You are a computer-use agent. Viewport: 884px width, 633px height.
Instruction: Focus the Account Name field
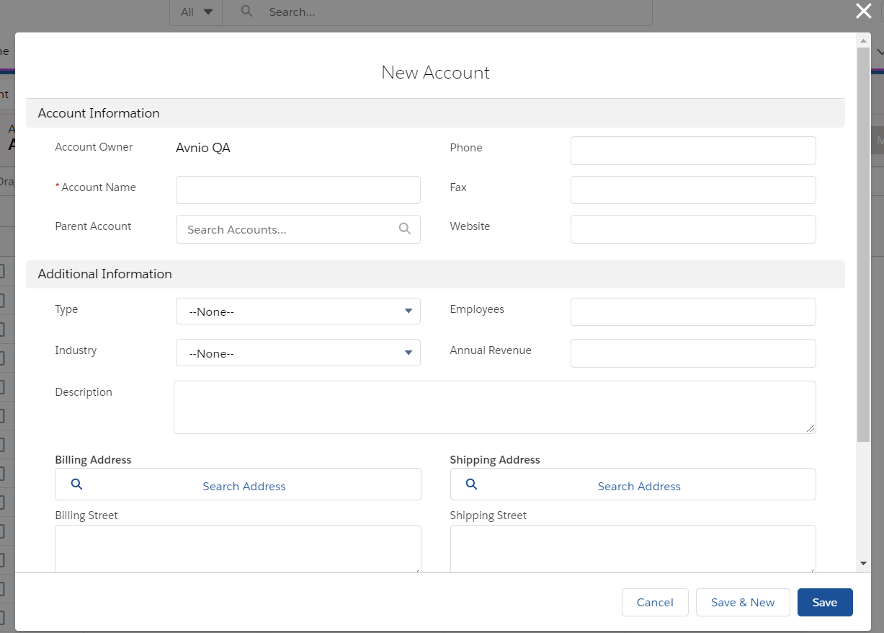(x=298, y=190)
